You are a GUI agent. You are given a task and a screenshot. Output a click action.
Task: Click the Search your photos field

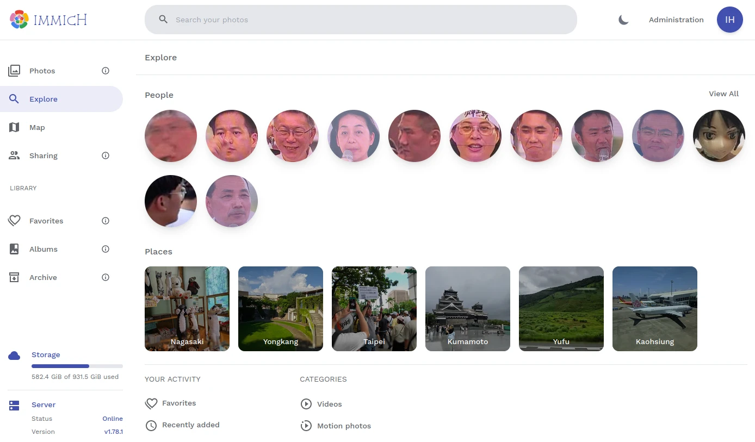click(x=370, y=20)
